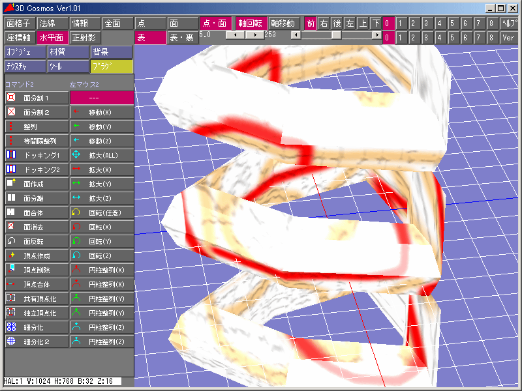Choose the 面反転 flip face command
The width and height of the screenshot is (522, 391).
pyautogui.click(x=37, y=241)
